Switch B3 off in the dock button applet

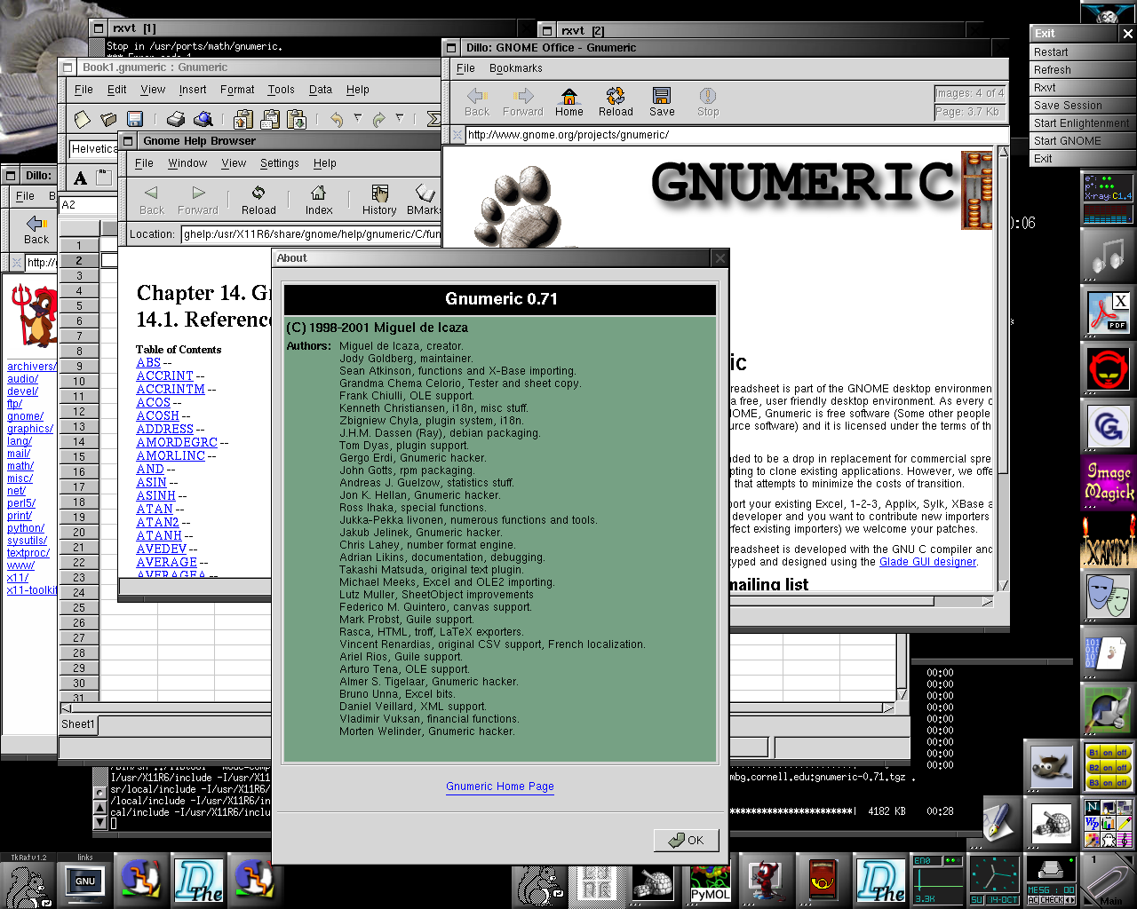(1122, 782)
